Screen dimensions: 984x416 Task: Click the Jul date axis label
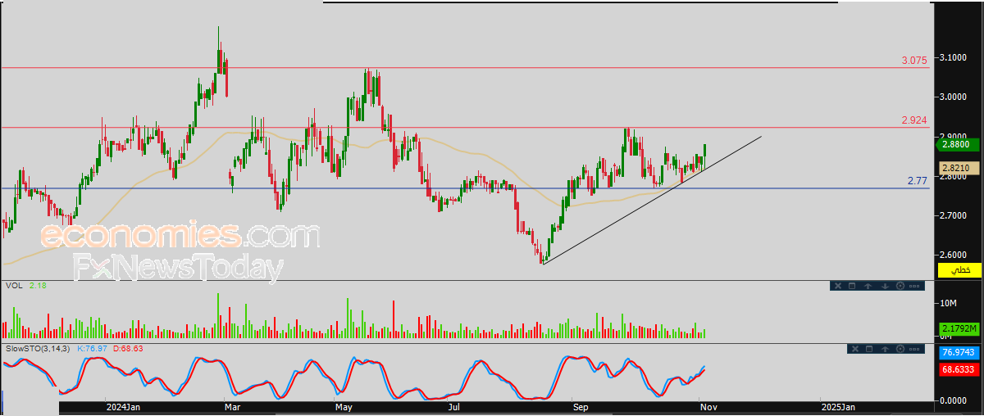453,406
